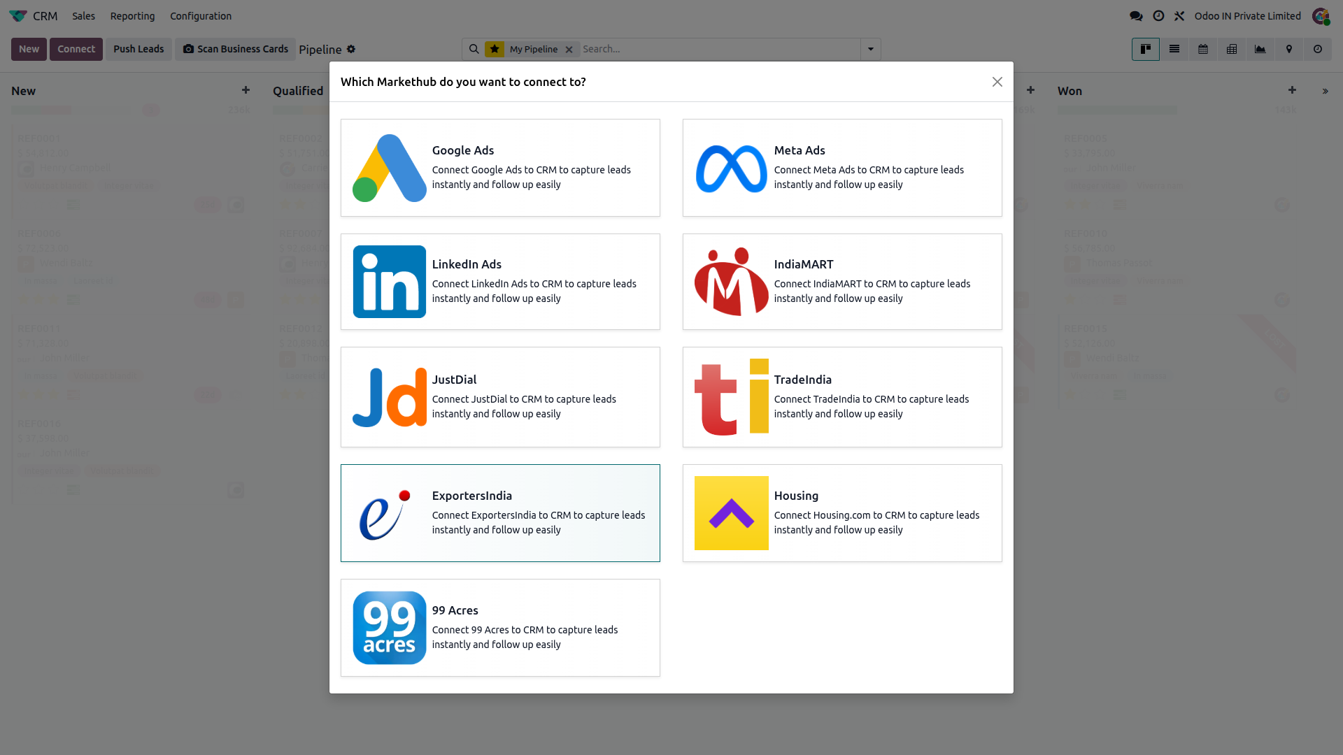Open the CRM app home icon
Image resolution: width=1343 pixels, height=755 pixels.
coord(18,15)
